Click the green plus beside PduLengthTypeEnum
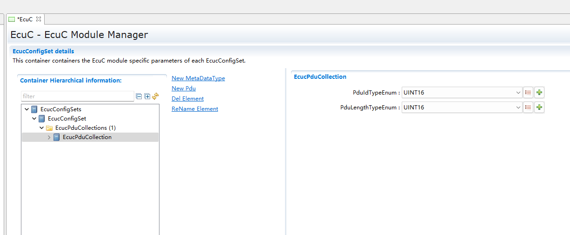Viewport: 570px width, 235px height. (x=539, y=108)
